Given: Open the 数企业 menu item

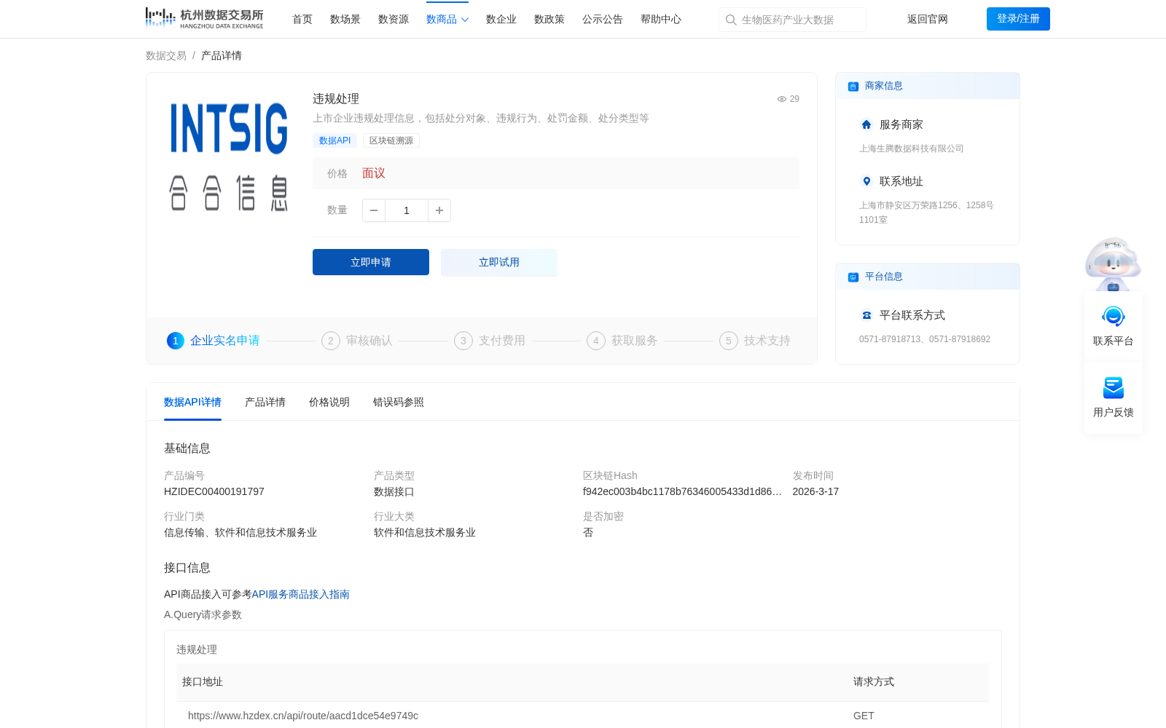Looking at the screenshot, I should pos(501,20).
